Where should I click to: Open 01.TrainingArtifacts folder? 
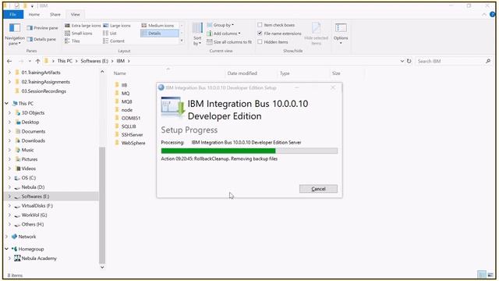coord(41,73)
